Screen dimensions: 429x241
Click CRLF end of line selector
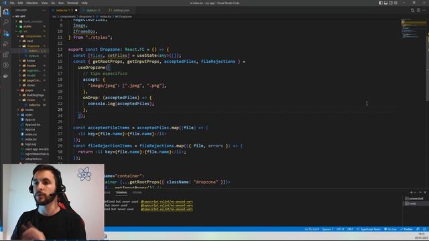350,229
